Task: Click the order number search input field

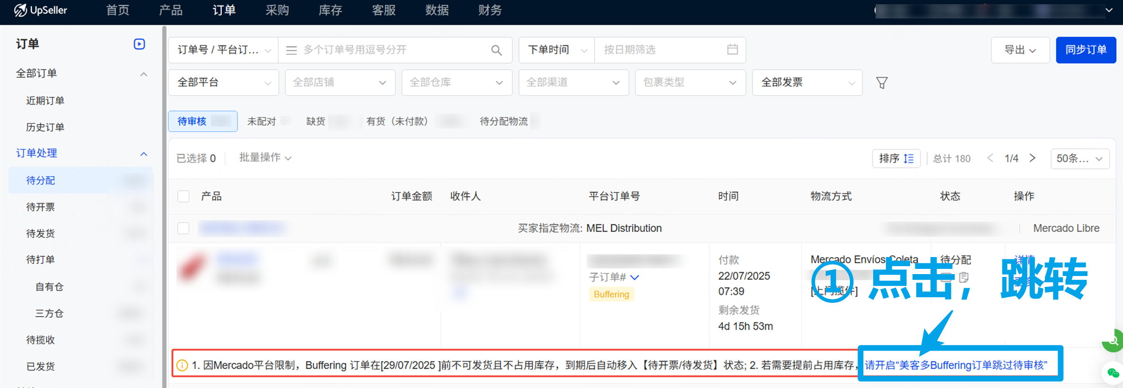Action: (x=395, y=50)
